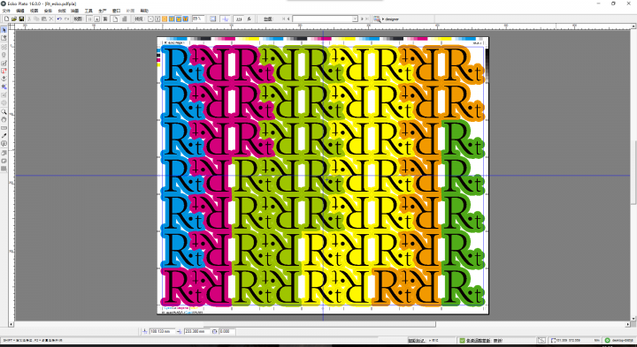The width and height of the screenshot is (637, 347).
Task: Click the open folder icon
Action: click(14, 19)
